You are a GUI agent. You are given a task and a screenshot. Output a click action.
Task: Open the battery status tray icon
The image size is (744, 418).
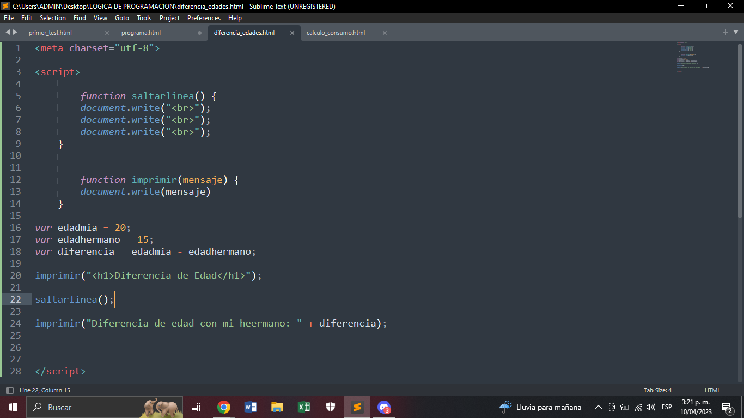[625, 407]
